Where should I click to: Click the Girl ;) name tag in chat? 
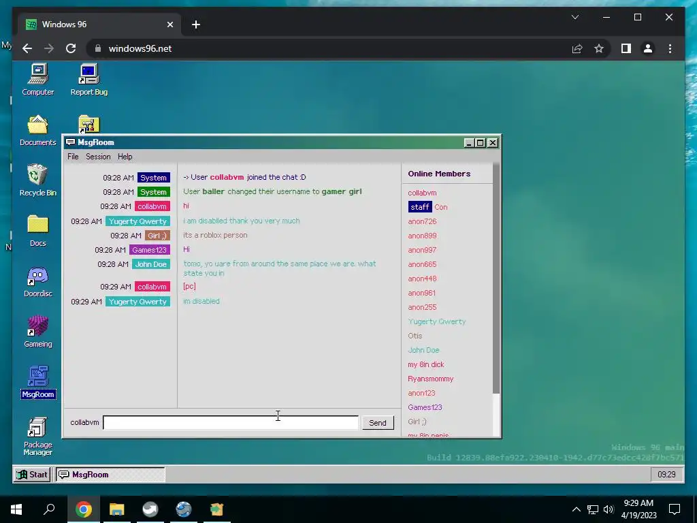157,236
